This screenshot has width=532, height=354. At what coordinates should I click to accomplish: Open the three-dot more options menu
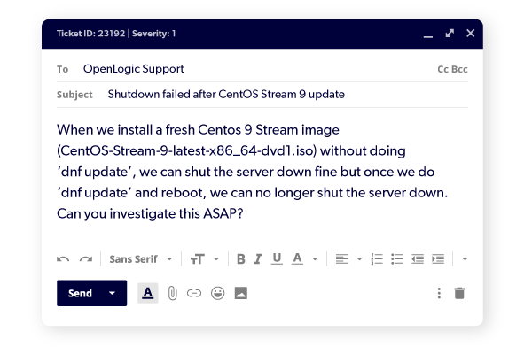pos(439,293)
